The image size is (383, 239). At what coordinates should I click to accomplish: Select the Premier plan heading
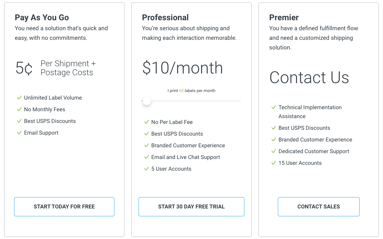(284, 18)
